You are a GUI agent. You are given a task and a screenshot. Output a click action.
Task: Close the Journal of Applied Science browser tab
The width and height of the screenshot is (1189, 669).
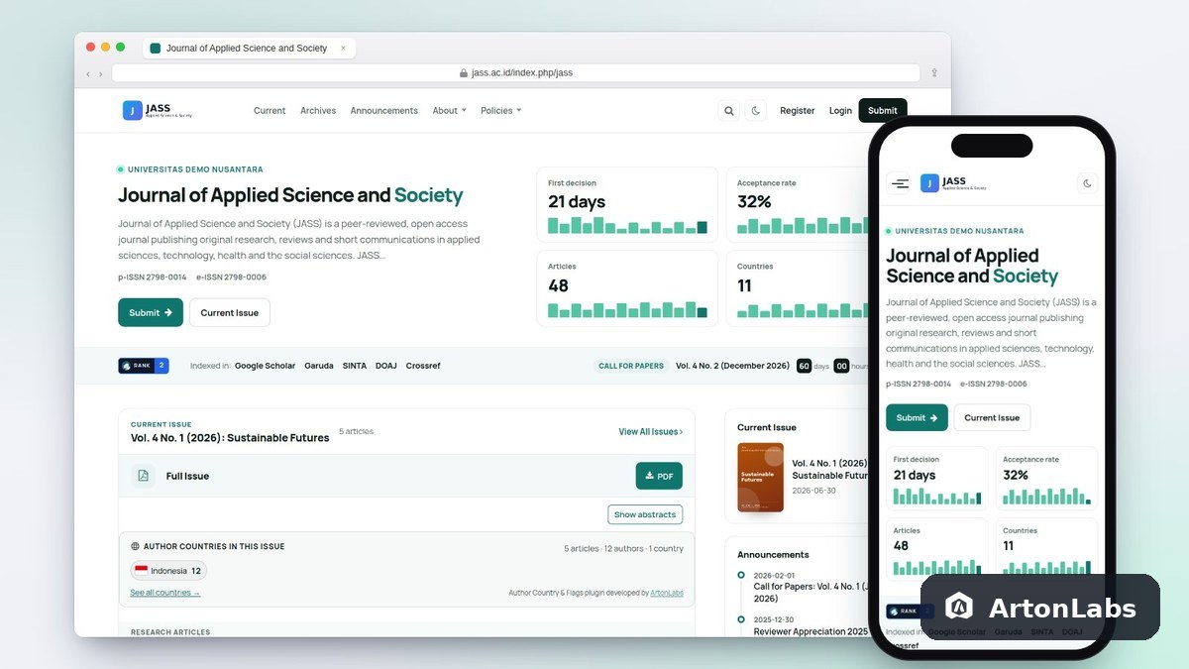click(x=344, y=48)
